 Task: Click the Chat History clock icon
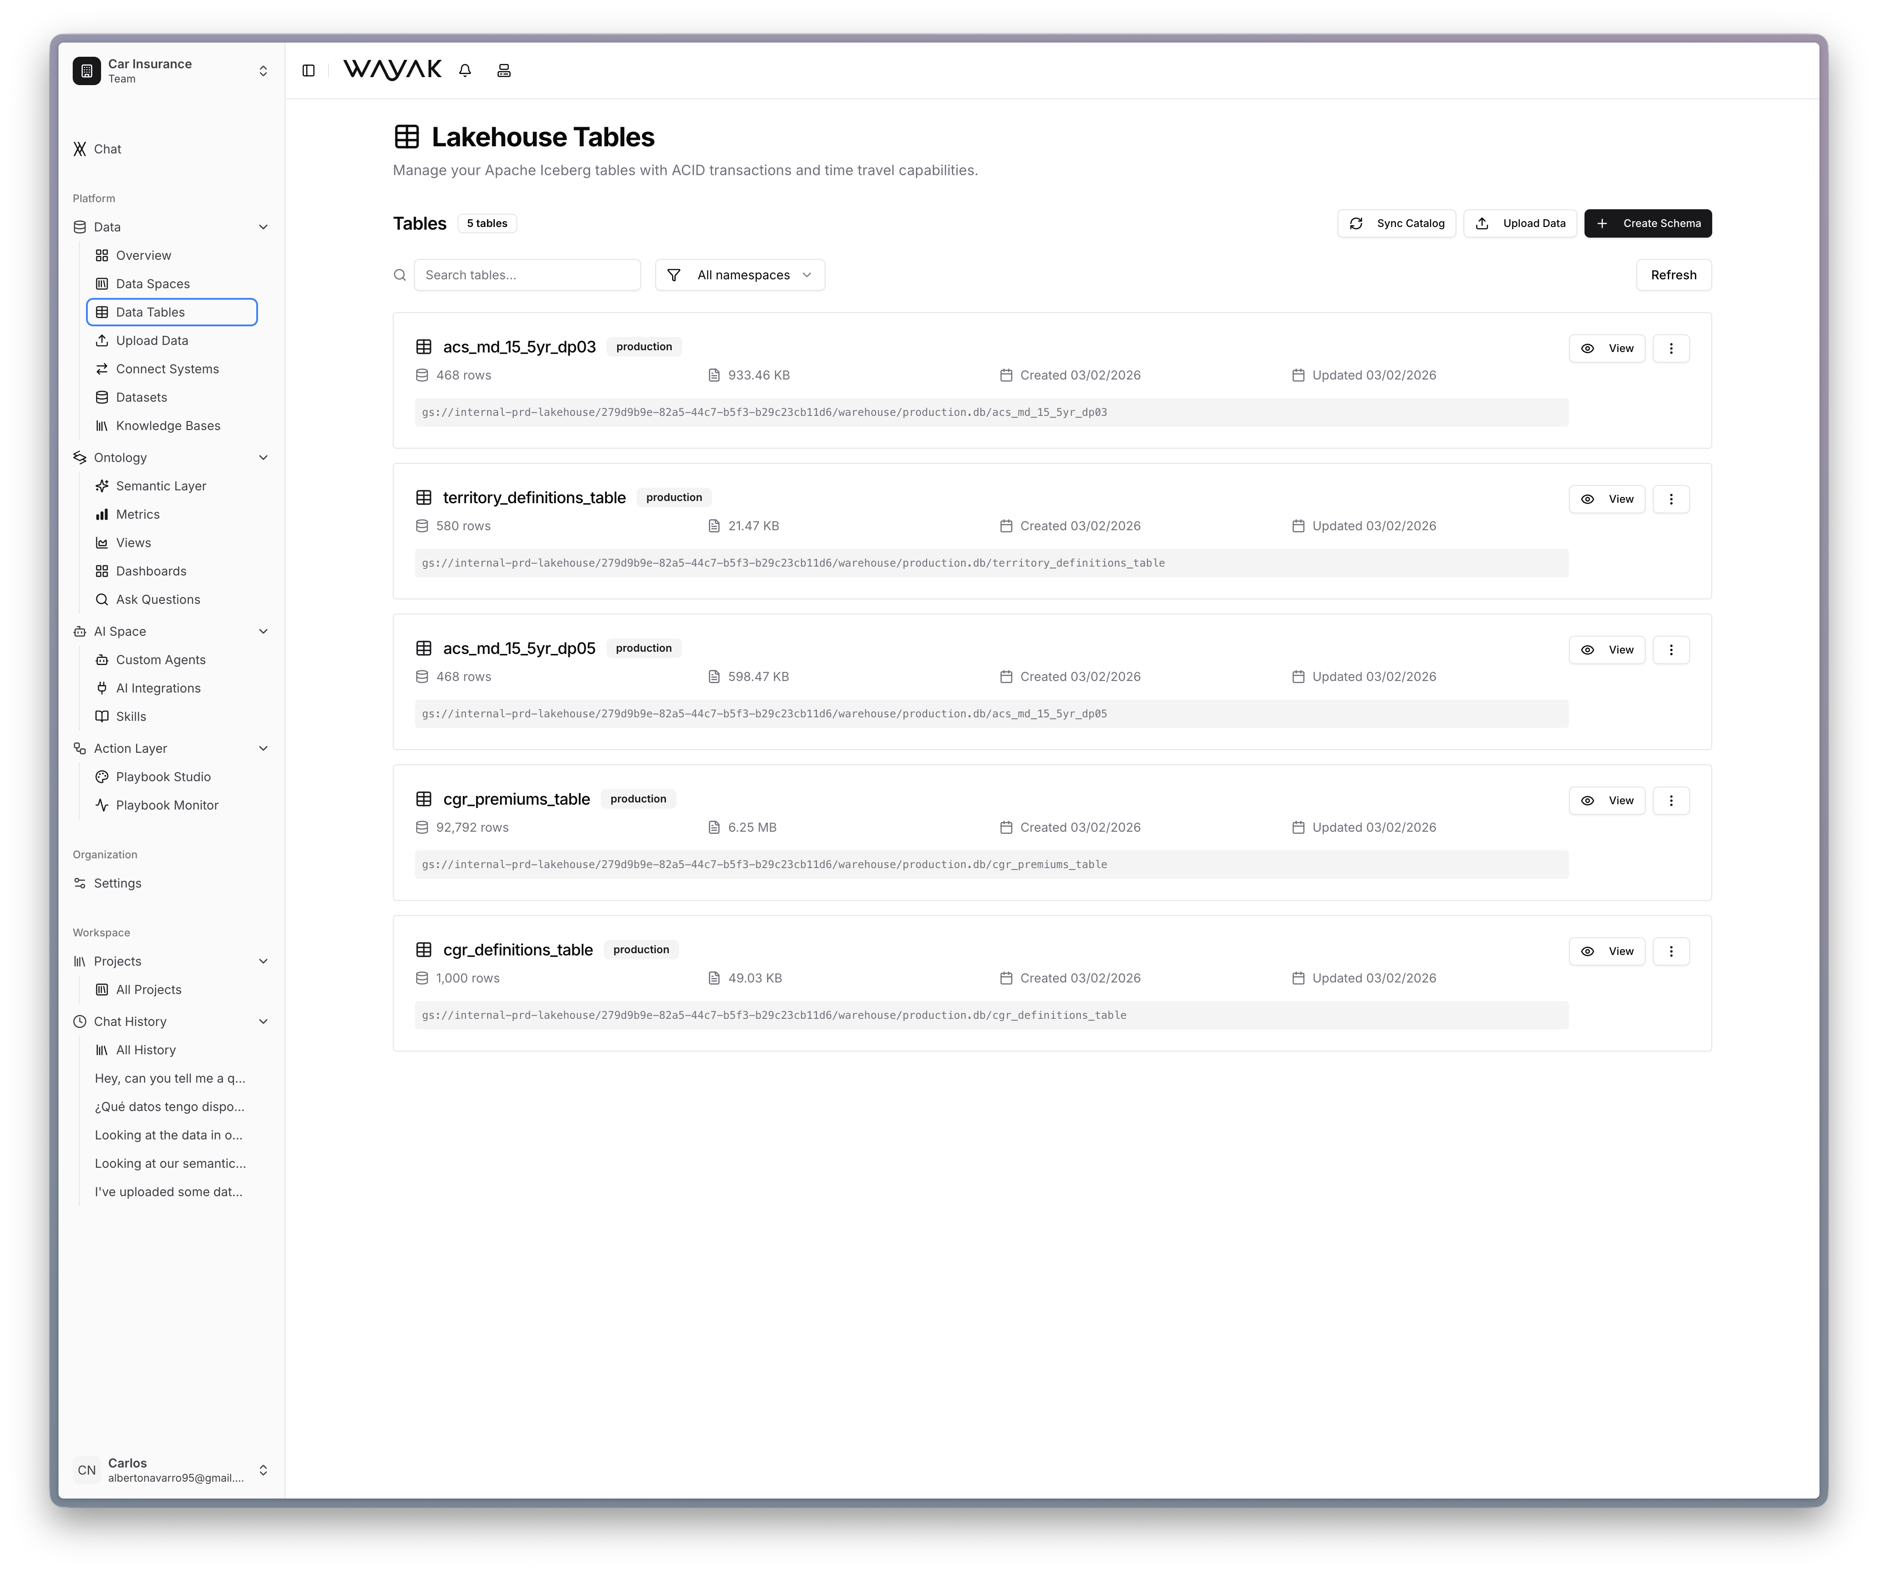click(80, 1021)
